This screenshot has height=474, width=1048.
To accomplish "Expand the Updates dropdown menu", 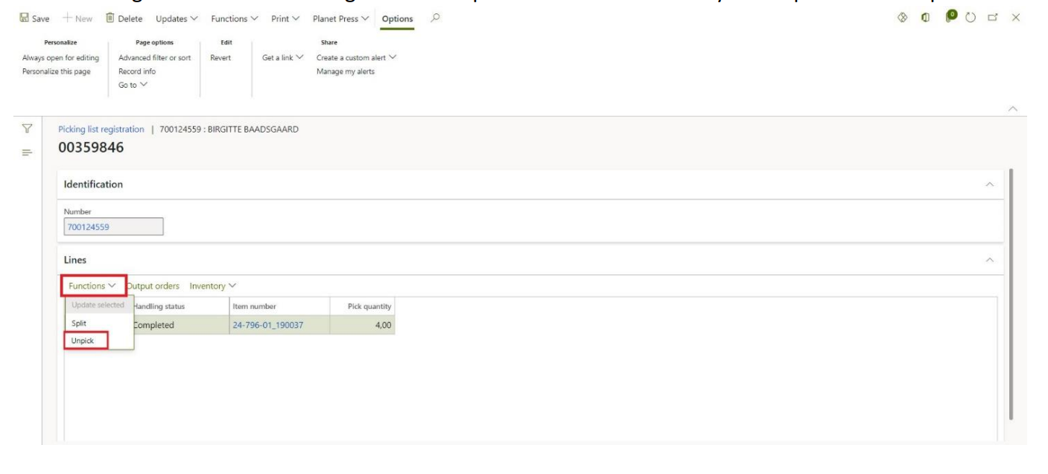I will pos(177,18).
